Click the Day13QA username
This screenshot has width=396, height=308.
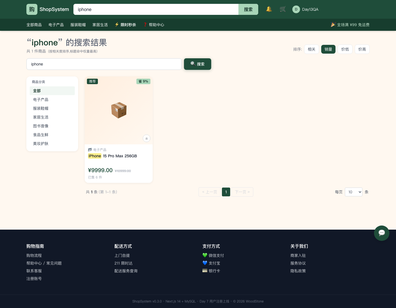[310, 9]
